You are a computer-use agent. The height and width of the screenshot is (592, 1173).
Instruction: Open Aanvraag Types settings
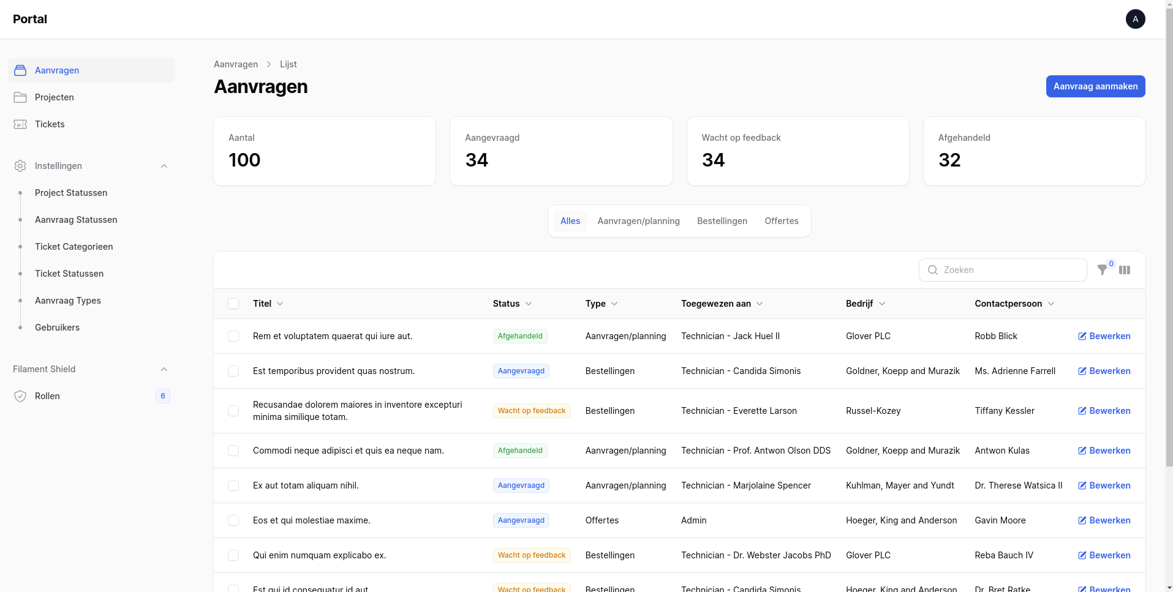coord(91,301)
